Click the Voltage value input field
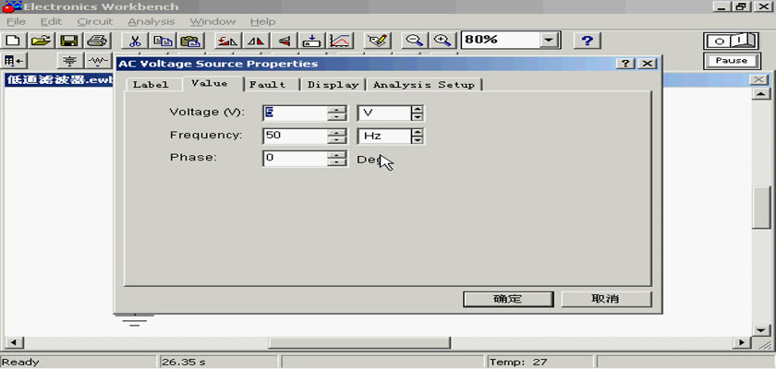The image size is (776, 369). [295, 113]
